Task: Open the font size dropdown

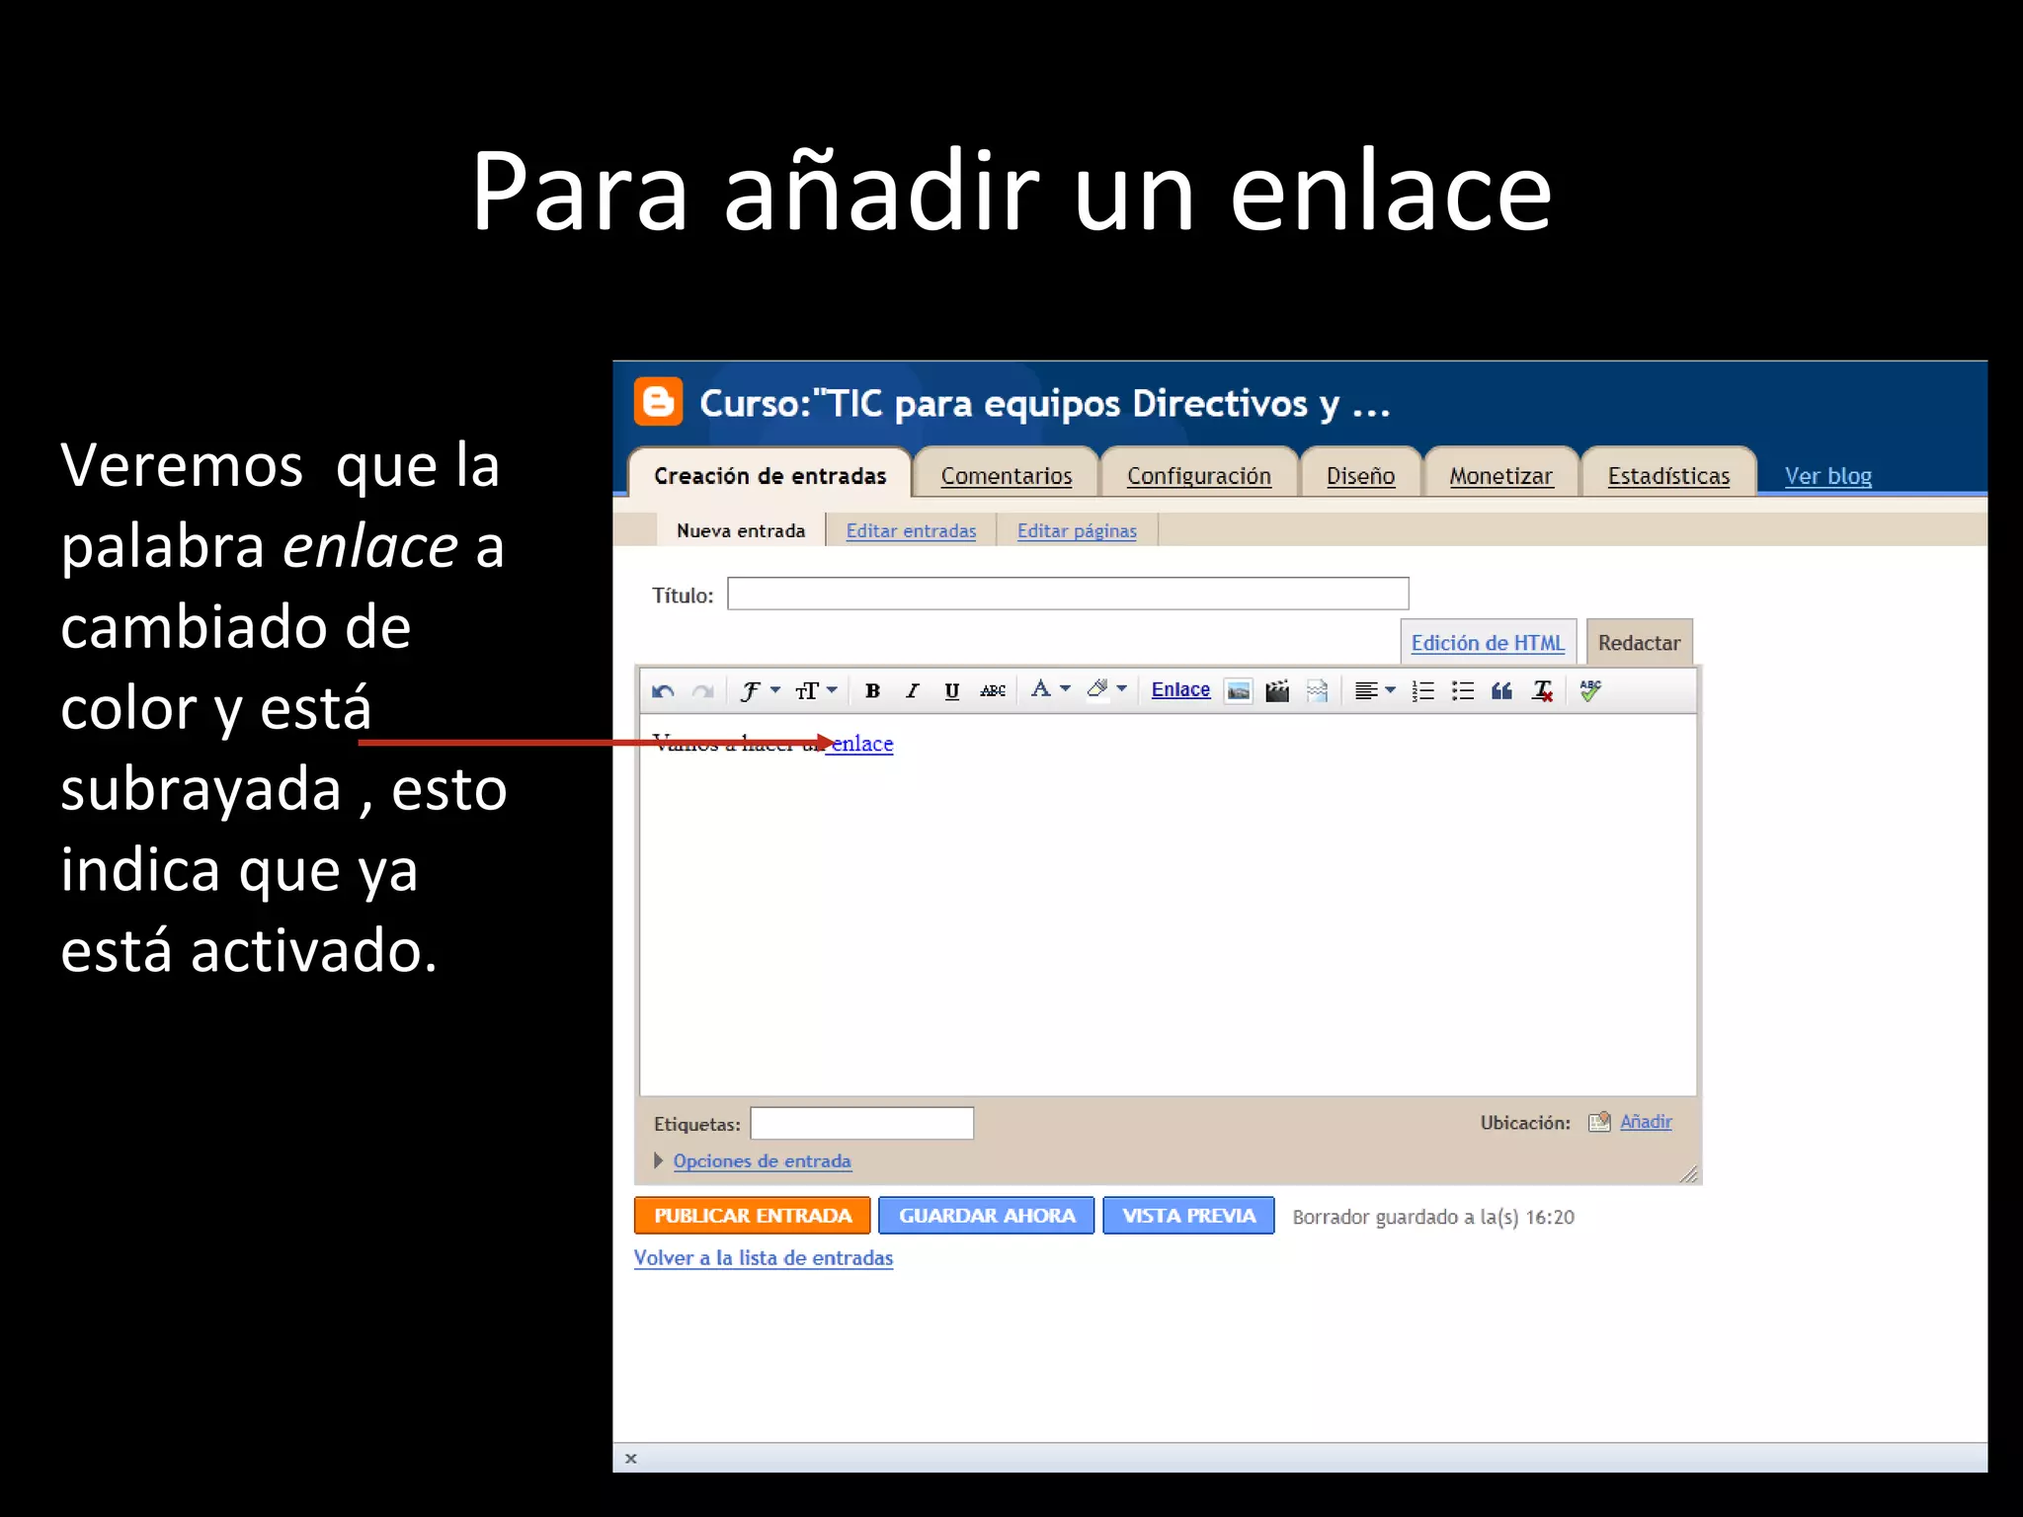Action: point(816,690)
